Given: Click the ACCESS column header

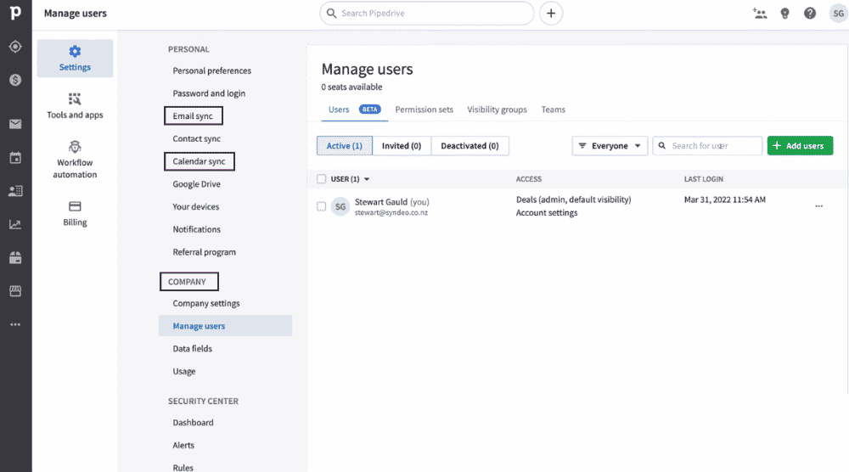Looking at the screenshot, I should [528, 179].
